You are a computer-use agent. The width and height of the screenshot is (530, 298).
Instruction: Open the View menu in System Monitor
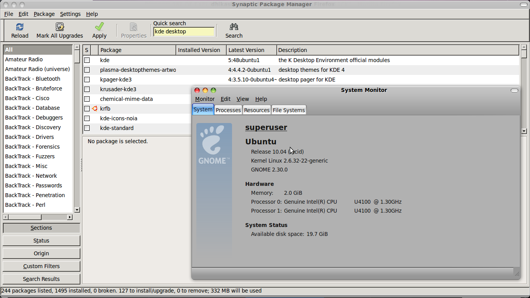(243, 99)
